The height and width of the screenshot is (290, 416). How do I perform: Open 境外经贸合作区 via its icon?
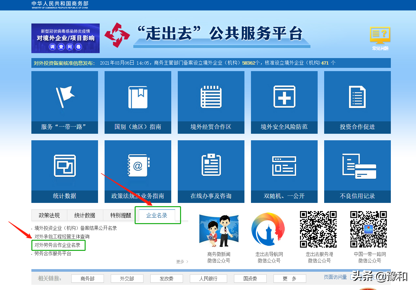click(x=211, y=96)
